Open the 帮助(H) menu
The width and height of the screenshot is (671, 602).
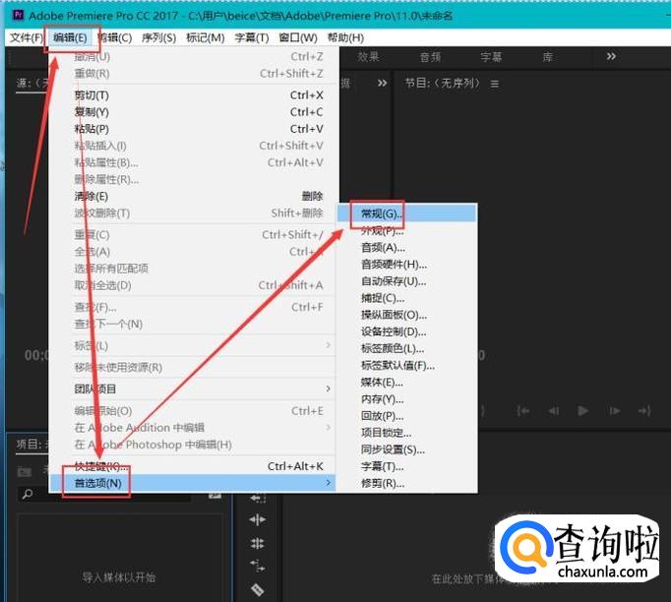[x=345, y=38]
